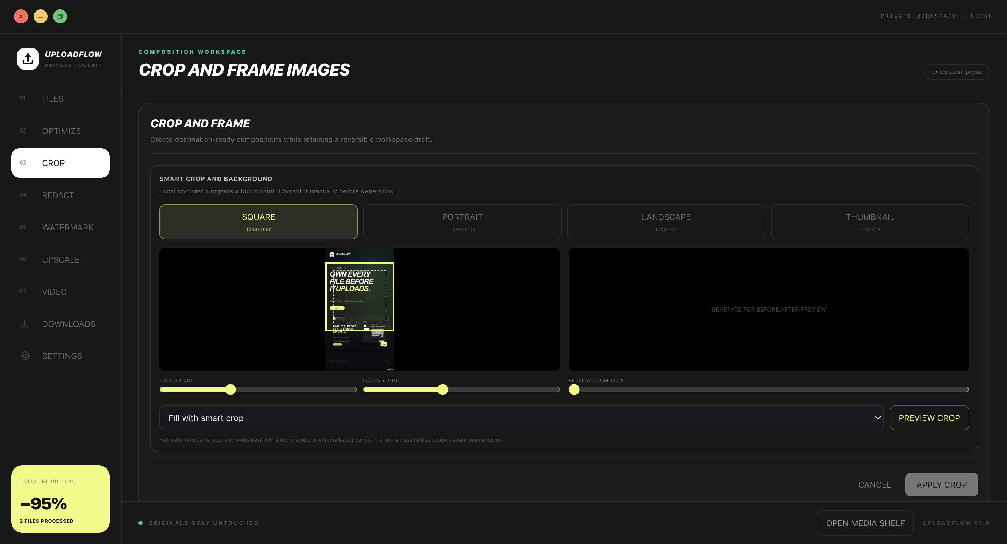The width and height of the screenshot is (1007, 544).
Task: Click the yellow minimize window button
Action: 41,16
